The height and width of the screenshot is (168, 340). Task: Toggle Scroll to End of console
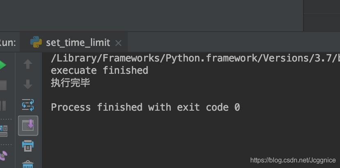28,125
